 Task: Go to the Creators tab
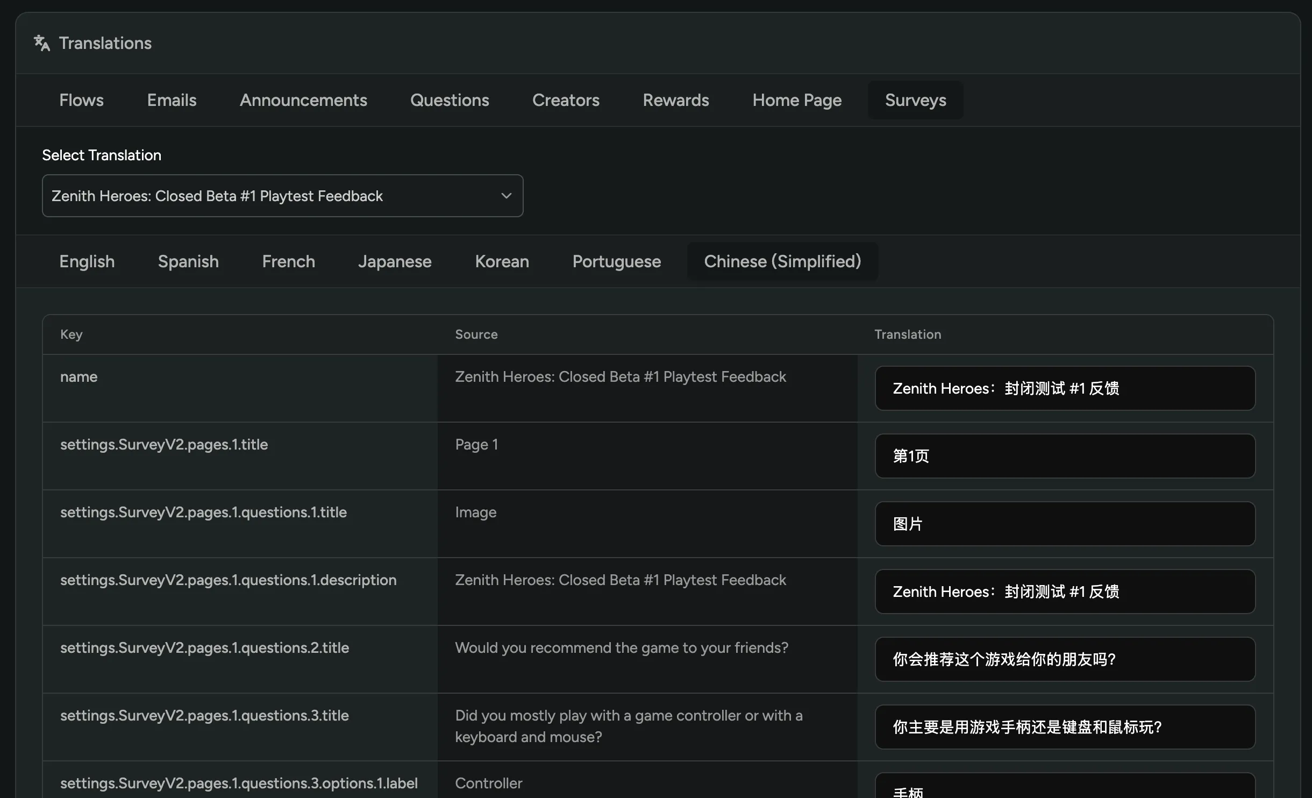click(566, 100)
